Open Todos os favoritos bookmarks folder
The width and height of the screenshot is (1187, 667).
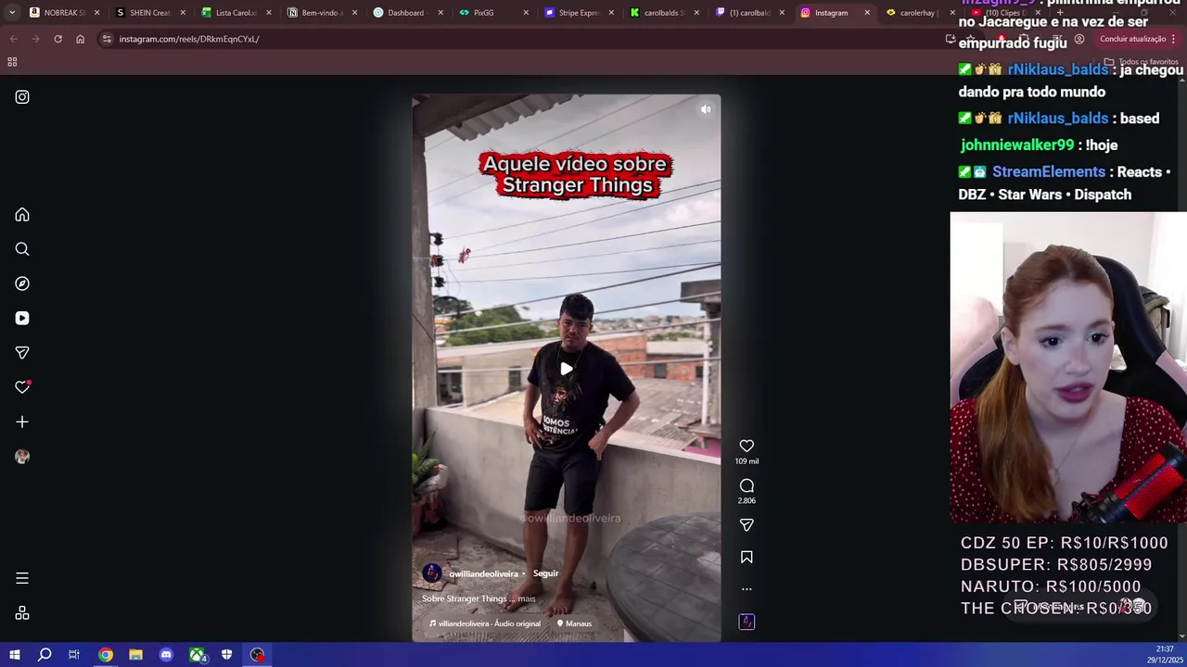[x=1142, y=62]
